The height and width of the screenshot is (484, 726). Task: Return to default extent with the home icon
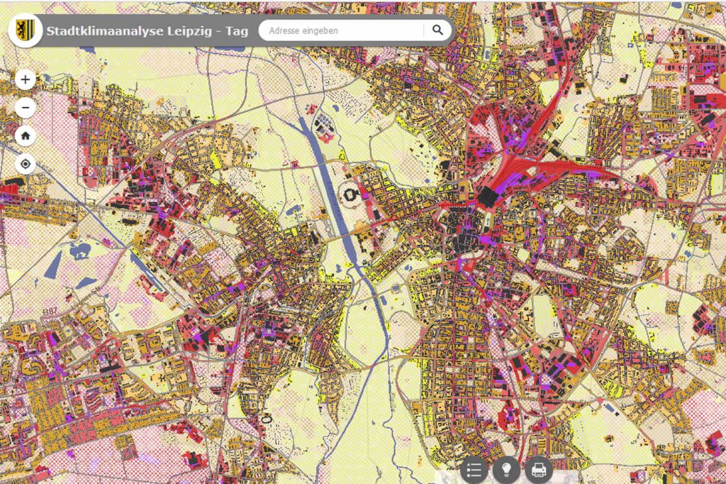click(24, 136)
